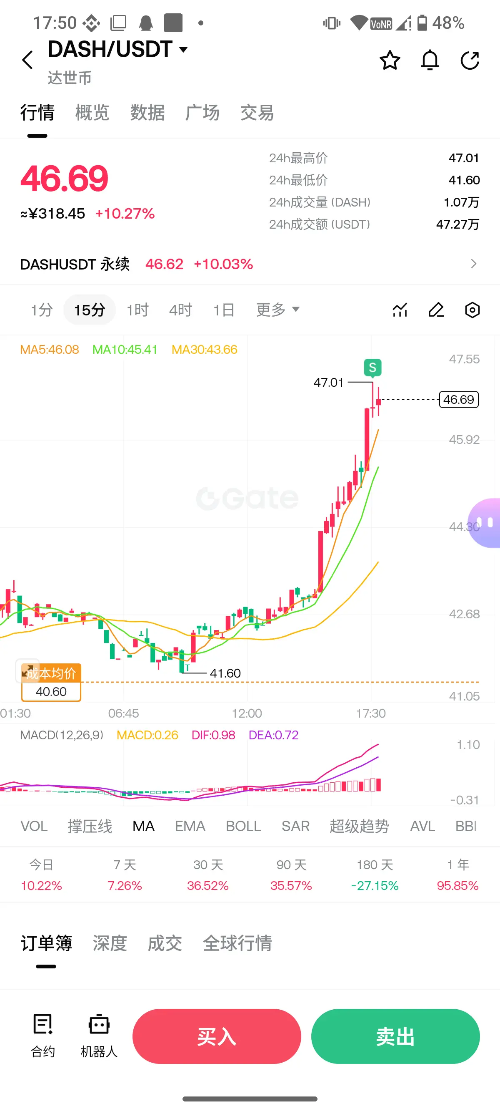This screenshot has width=500, height=1114.
Task: Open the drawing pencil tool
Action: pyautogui.click(x=436, y=310)
